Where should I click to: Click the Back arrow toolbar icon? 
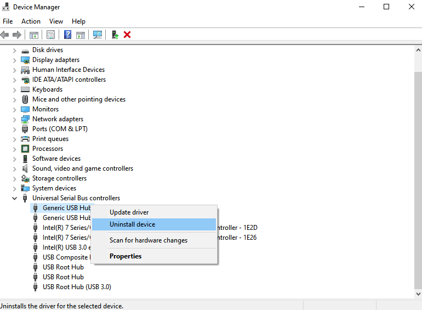[4, 35]
